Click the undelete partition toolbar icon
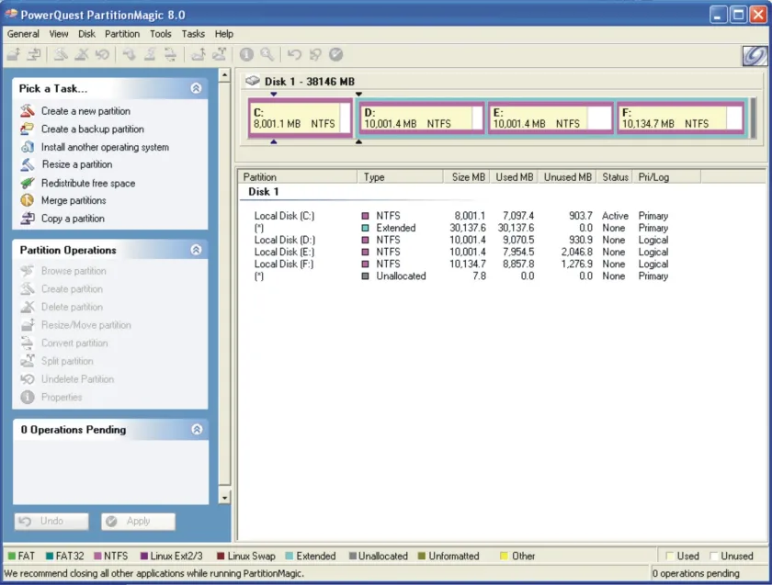772x585 pixels. (x=102, y=54)
